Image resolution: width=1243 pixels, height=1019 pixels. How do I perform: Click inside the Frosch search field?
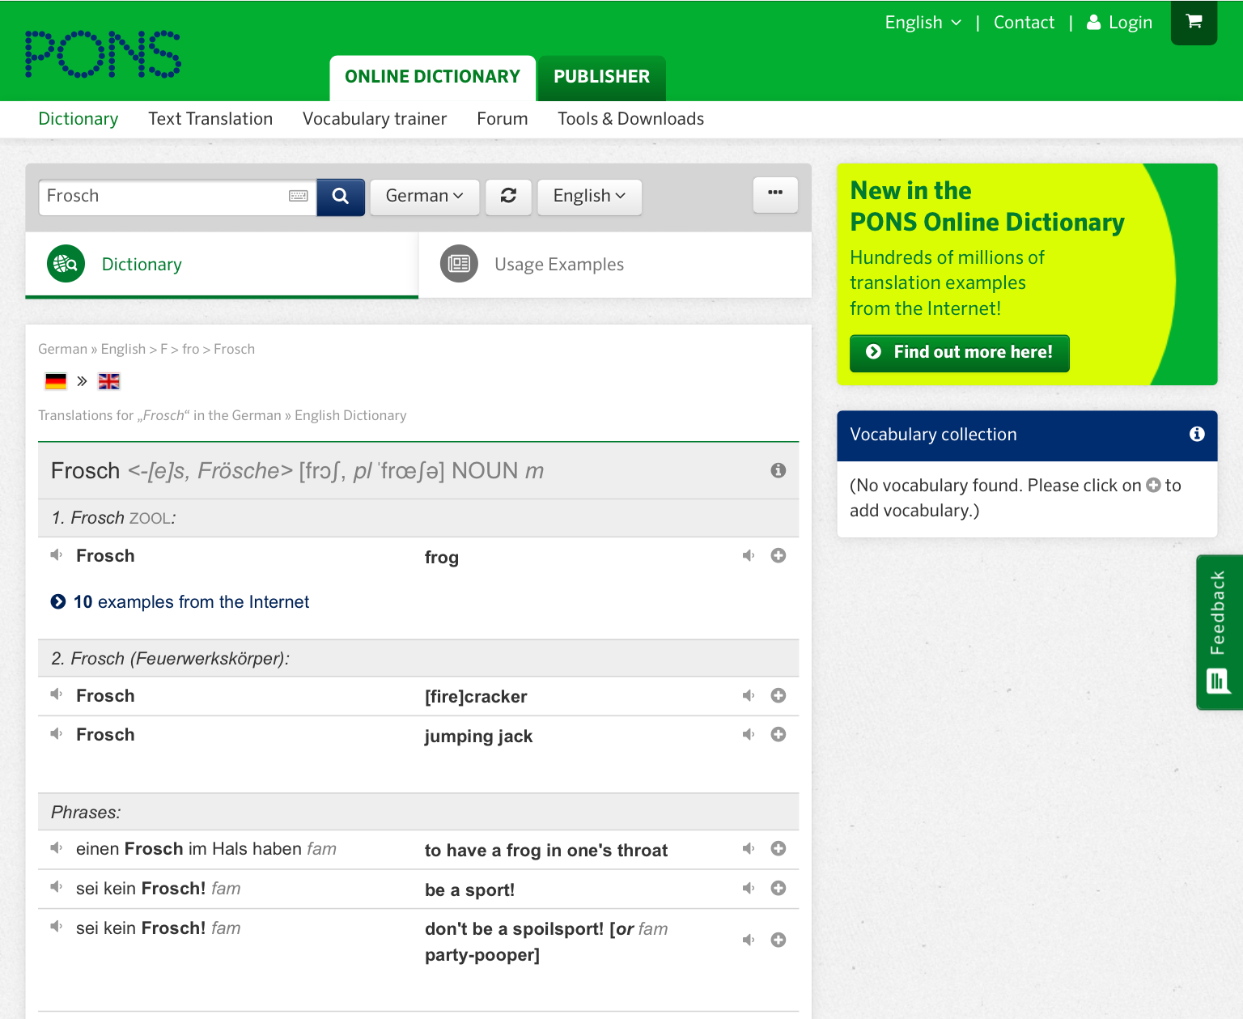tap(162, 197)
